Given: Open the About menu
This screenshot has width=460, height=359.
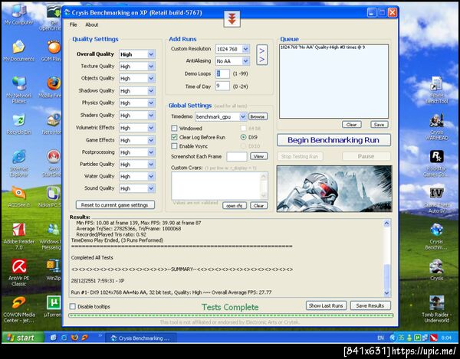Looking at the screenshot, I should (91, 24).
